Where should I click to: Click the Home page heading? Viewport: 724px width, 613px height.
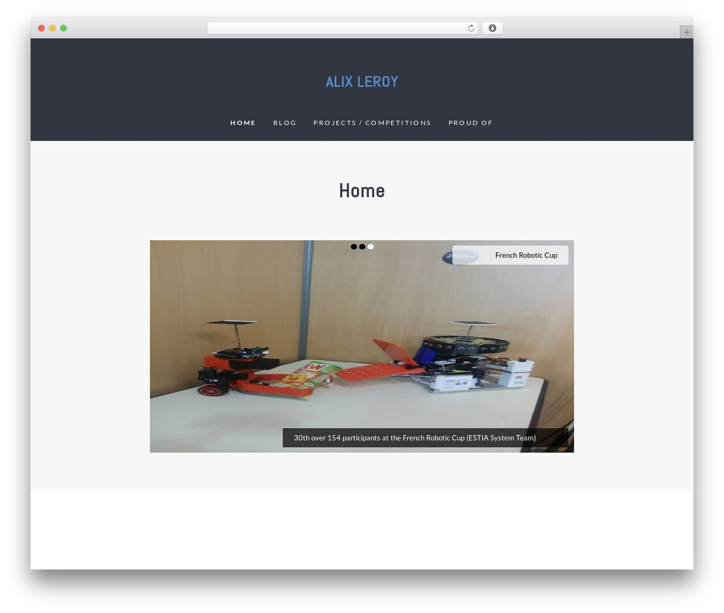(362, 191)
